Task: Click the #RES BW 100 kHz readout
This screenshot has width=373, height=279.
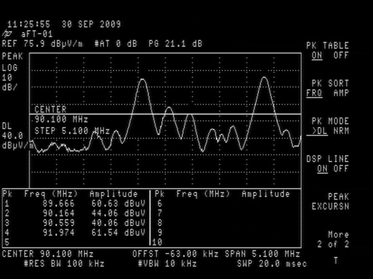Action: 64,263
